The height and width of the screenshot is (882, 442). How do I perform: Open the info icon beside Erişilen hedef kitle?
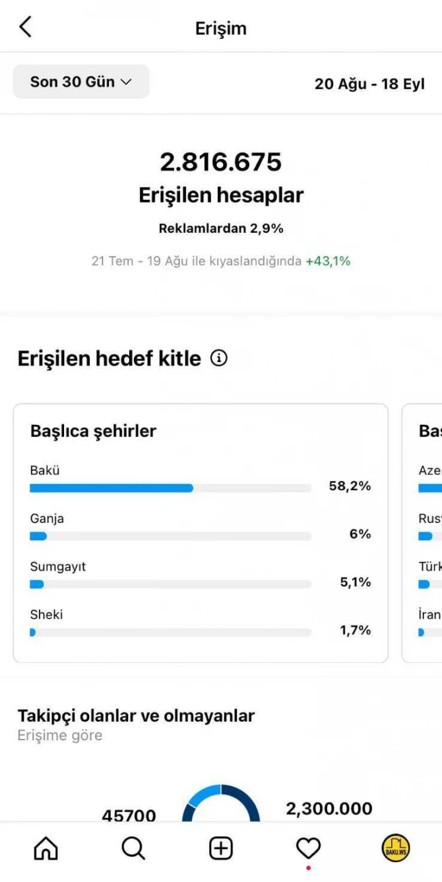pos(218,358)
